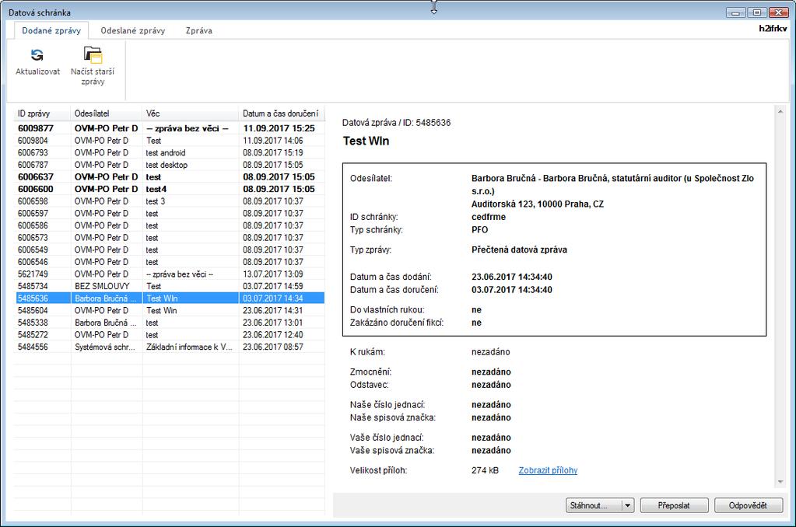
Task: Open the Zobrazit přílohy link
Action: [548, 470]
